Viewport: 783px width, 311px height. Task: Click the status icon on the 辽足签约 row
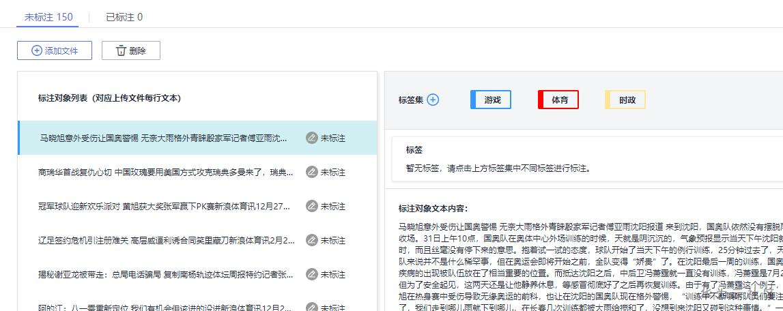[x=311, y=240]
